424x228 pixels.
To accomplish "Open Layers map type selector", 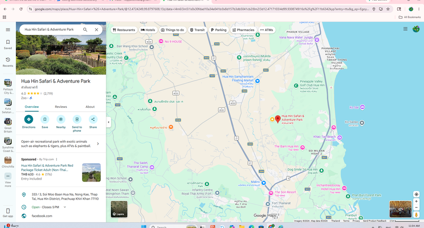I will coord(119,209).
